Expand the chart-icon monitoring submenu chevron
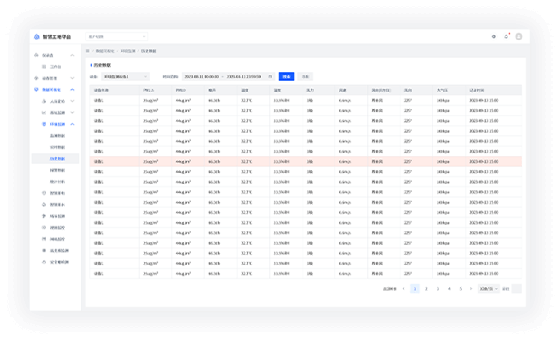 (72, 113)
